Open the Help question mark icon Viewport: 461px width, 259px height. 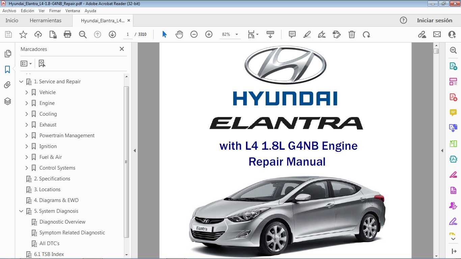[x=403, y=20]
